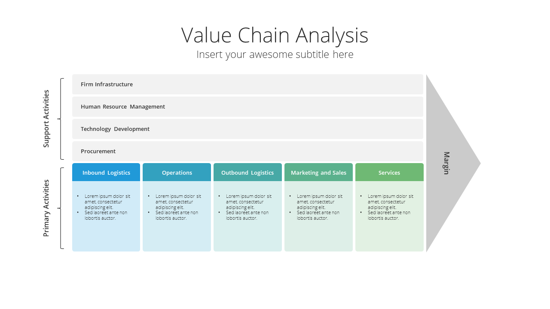Select the Human Resource Management row
The height and width of the screenshot is (309, 550).
[247, 106]
